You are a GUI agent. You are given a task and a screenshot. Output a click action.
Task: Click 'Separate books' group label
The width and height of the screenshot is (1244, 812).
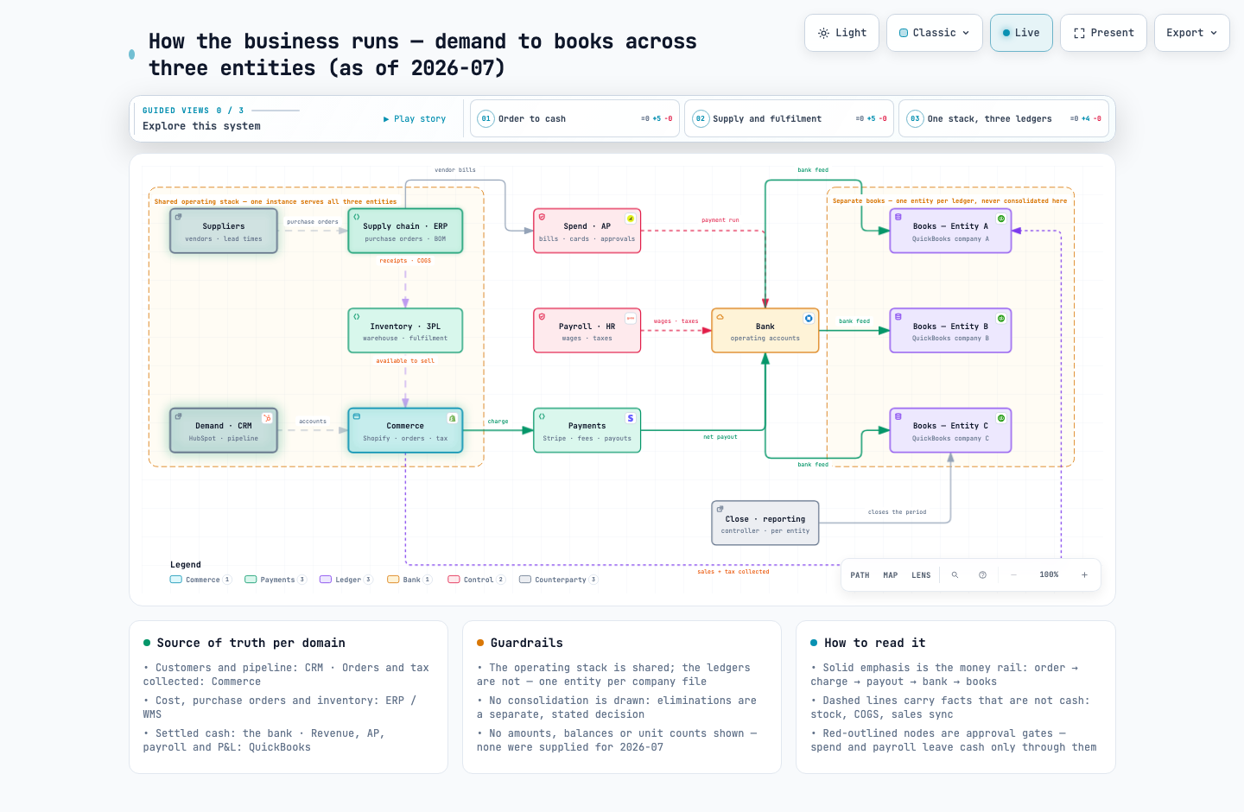pyautogui.click(x=949, y=200)
